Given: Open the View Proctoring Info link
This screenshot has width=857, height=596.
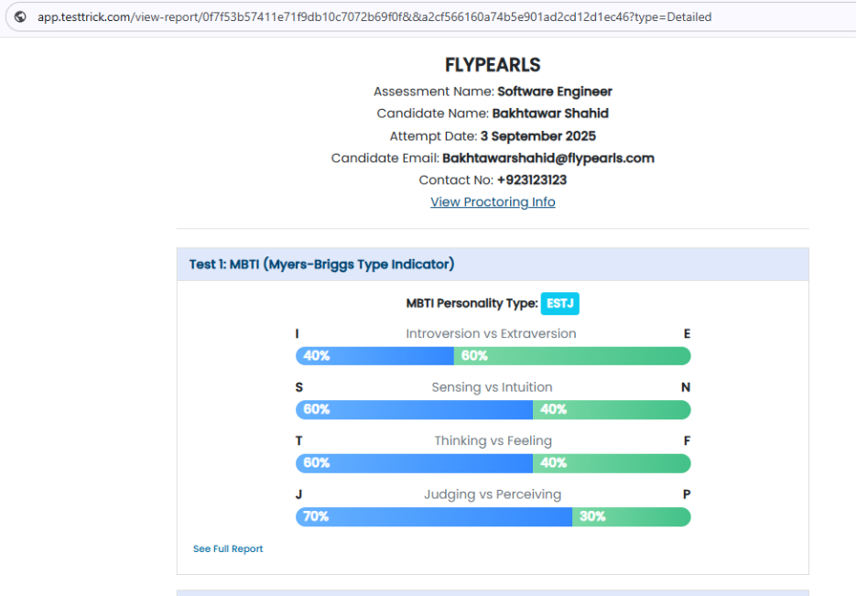Looking at the screenshot, I should (493, 202).
